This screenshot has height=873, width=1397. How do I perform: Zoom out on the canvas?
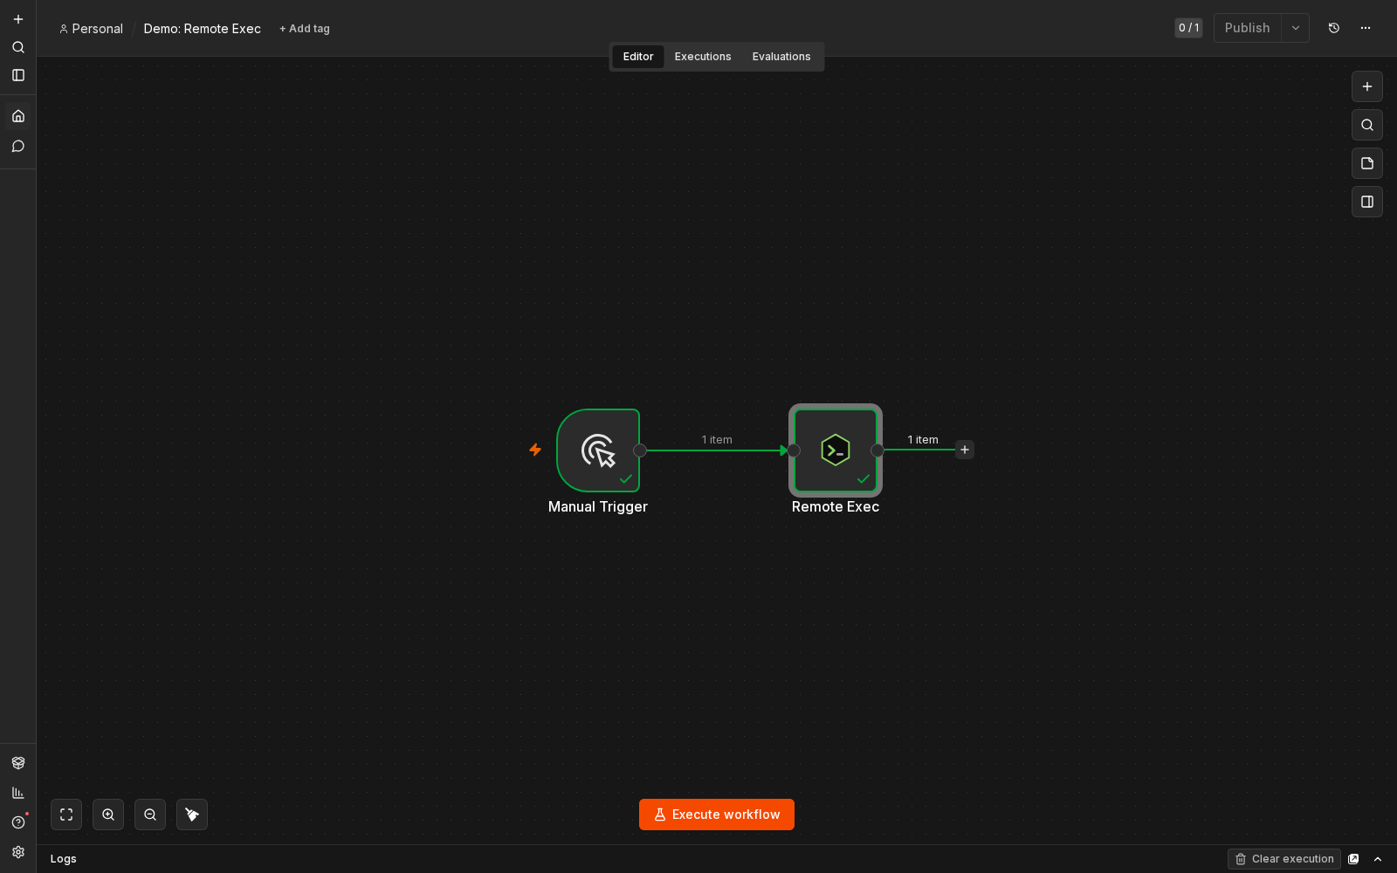point(150,815)
